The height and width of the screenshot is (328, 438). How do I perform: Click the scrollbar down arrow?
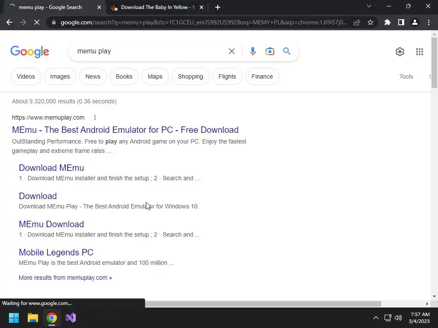click(434, 296)
